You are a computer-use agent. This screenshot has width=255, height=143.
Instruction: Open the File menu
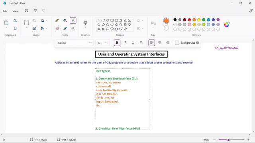tap(5, 11)
